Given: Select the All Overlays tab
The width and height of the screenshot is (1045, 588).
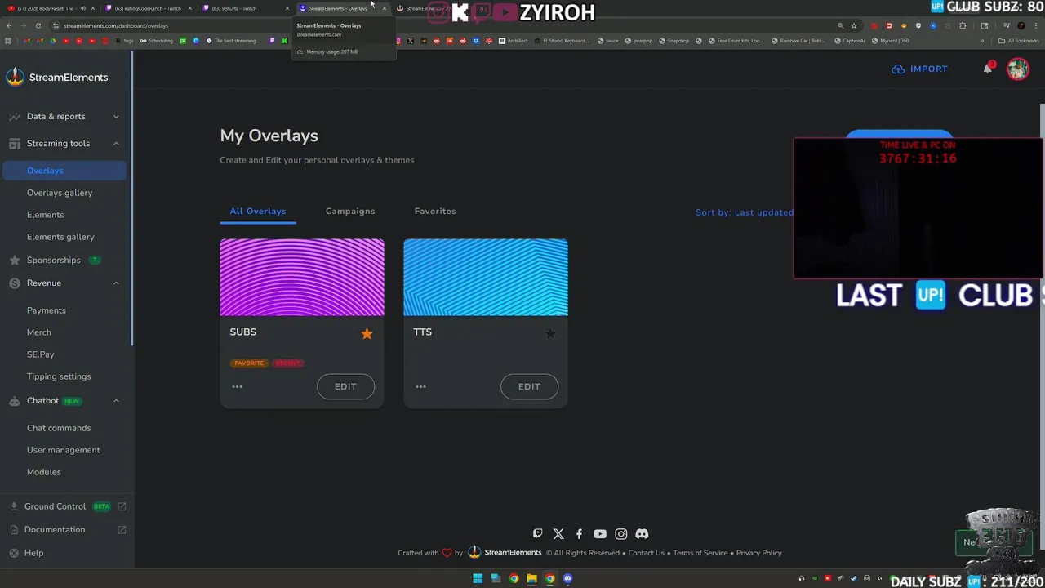Looking at the screenshot, I should click(x=258, y=212).
